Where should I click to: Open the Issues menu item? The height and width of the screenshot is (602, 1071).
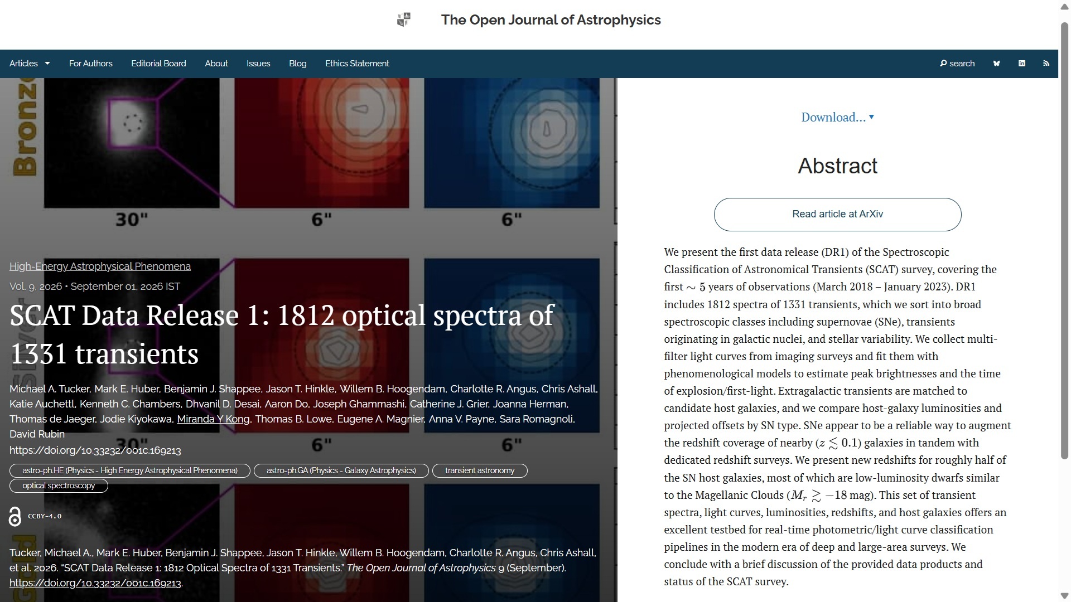click(258, 64)
